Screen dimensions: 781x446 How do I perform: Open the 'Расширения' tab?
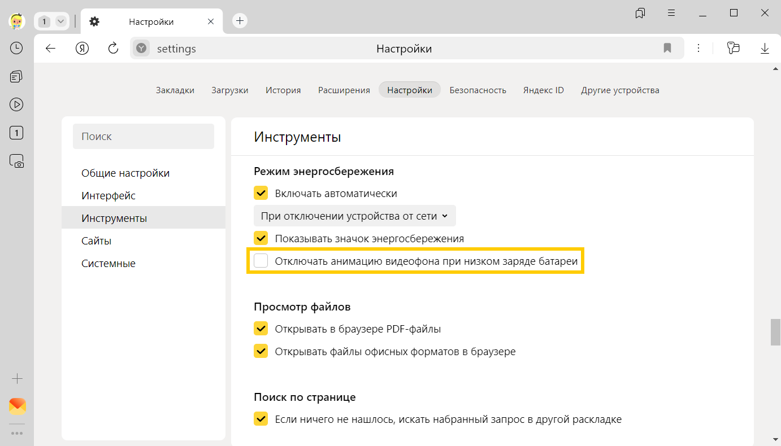click(x=344, y=90)
